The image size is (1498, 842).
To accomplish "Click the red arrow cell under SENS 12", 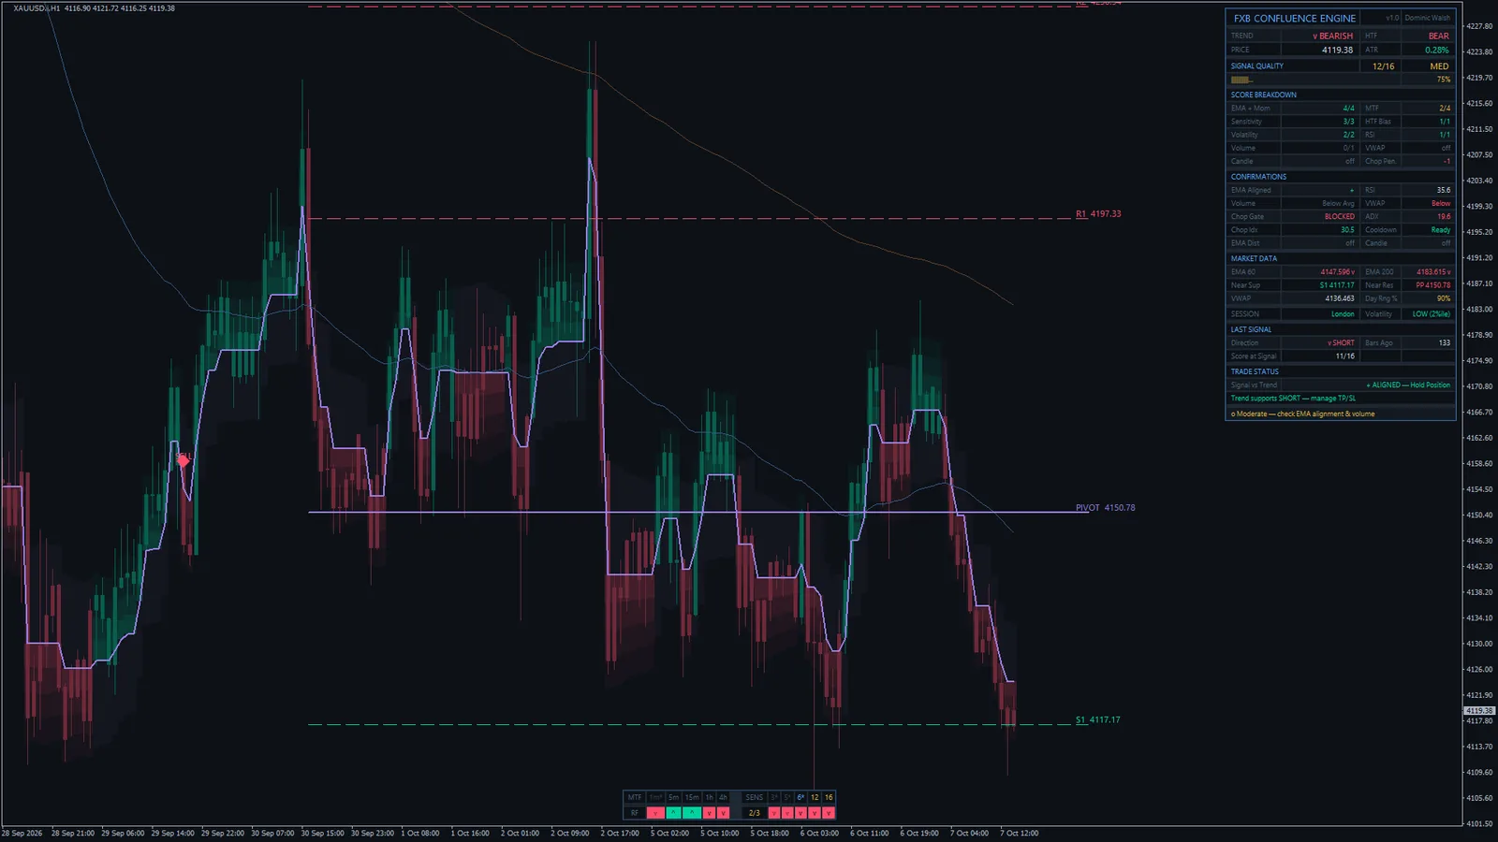I will click(x=815, y=813).
